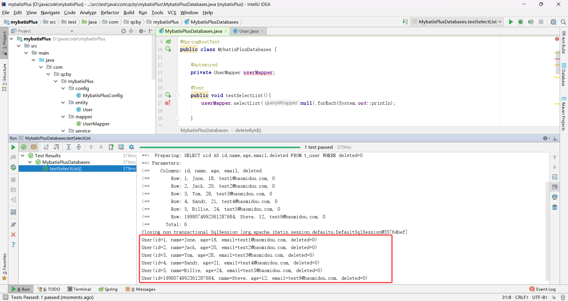
Task: Open line separator CRLF selector
Action: click(522, 297)
